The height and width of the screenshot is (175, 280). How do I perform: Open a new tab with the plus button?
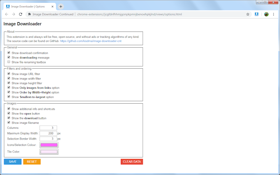tap(61, 7)
